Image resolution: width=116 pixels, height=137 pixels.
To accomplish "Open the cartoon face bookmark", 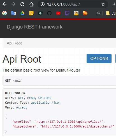I will pyautogui.click(x=76, y=13).
